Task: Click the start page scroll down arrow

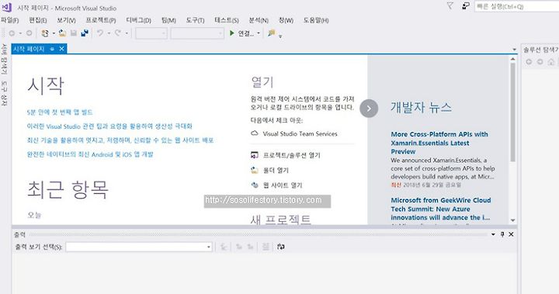Action: [x=512, y=220]
